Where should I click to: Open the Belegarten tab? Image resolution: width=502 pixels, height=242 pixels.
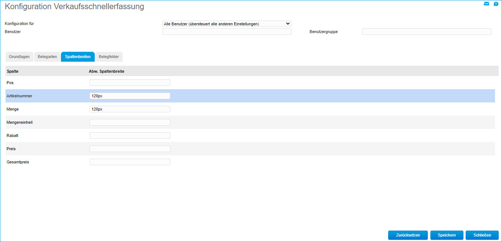click(x=47, y=57)
